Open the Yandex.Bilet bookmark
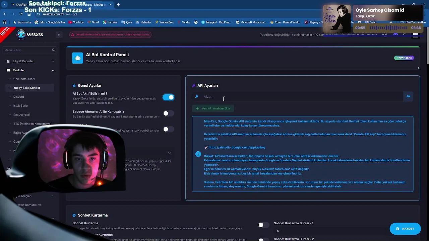 pyautogui.click(x=164, y=22)
